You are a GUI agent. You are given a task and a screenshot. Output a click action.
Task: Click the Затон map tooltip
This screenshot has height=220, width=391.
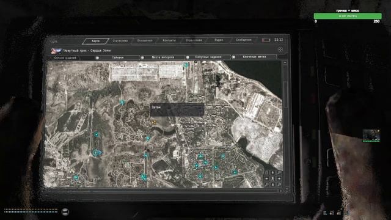pos(177,110)
